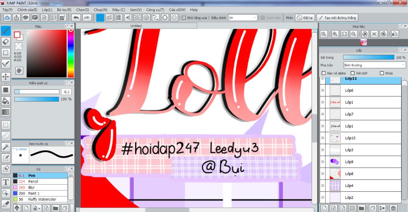
Task: Open the color palette icon
Action: (x=19, y=71)
